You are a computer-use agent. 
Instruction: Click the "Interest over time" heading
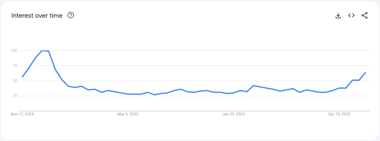pyautogui.click(x=37, y=15)
